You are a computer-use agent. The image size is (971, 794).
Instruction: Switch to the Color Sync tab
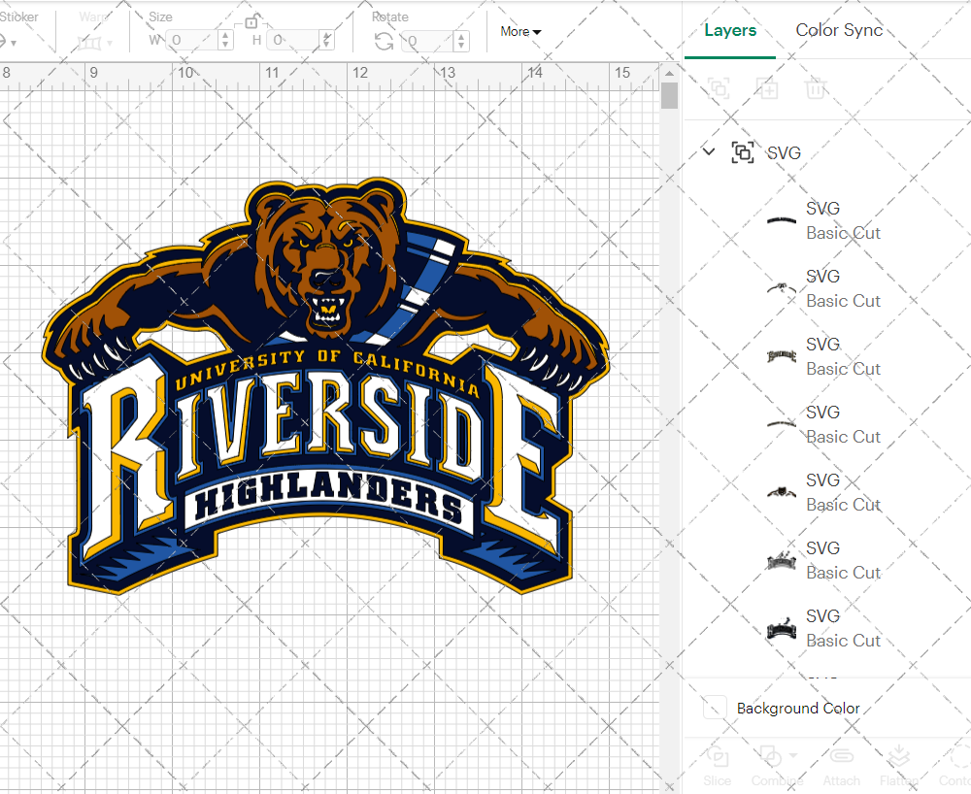(x=839, y=30)
